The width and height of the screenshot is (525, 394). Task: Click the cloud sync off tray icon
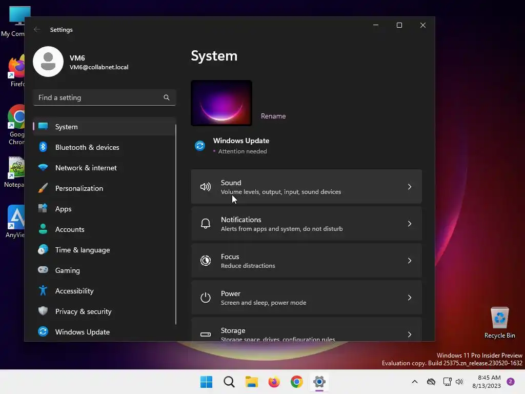(x=431, y=382)
